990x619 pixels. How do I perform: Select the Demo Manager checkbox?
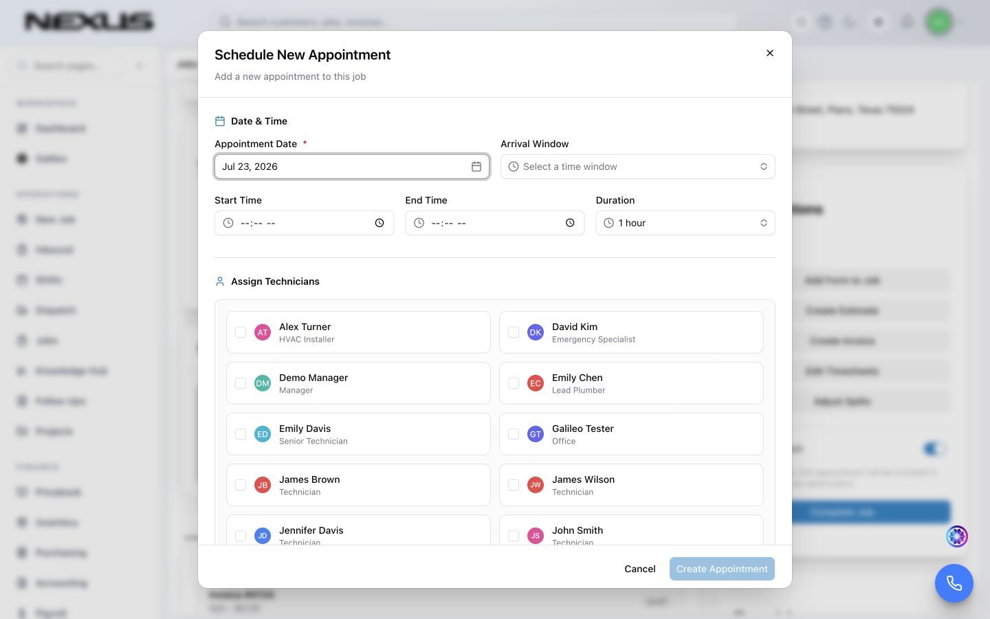[241, 383]
